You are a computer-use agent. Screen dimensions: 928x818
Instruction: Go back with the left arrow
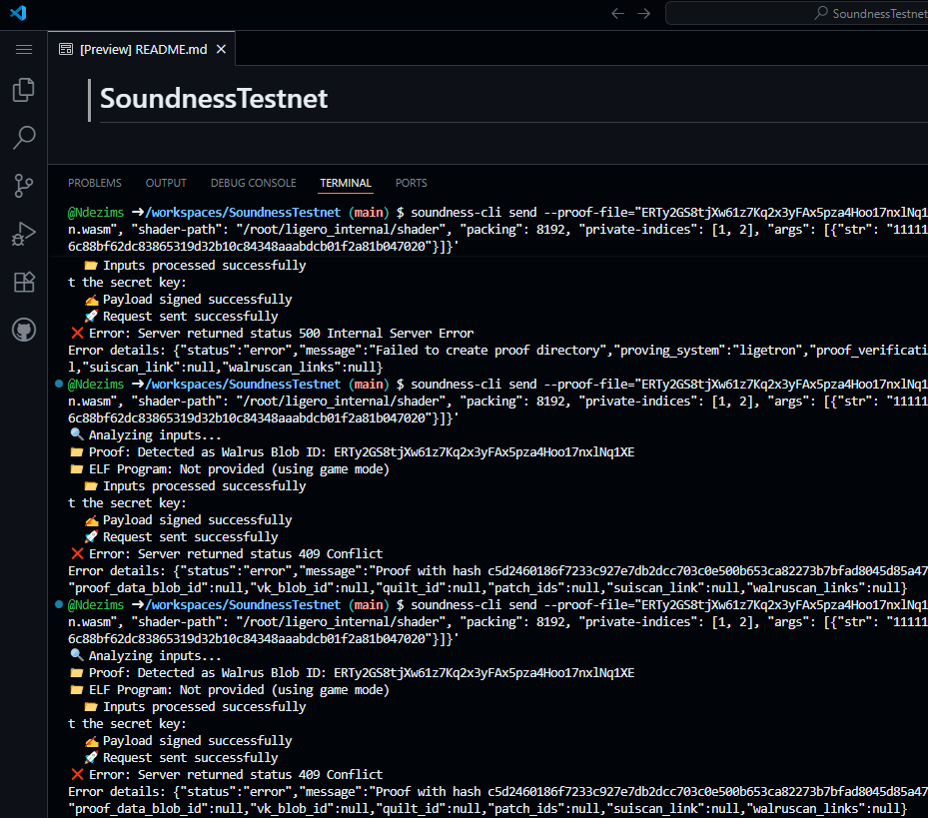(x=618, y=13)
